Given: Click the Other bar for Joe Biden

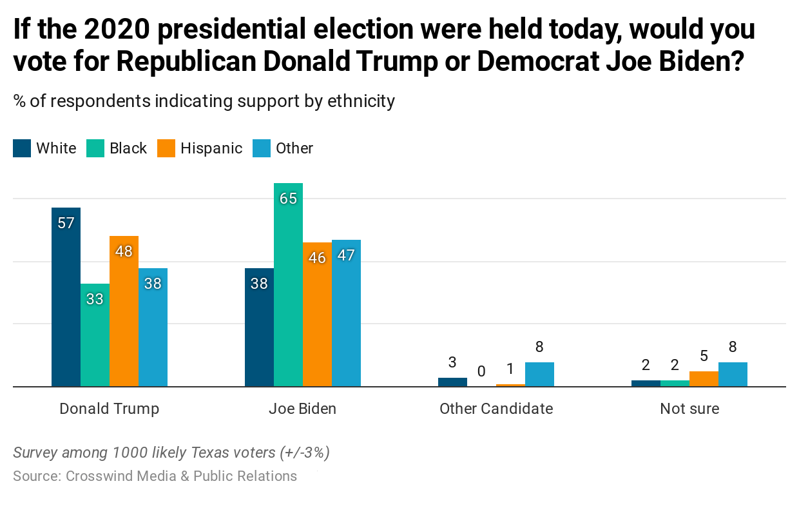Looking at the screenshot, I should tap(346, 313).
